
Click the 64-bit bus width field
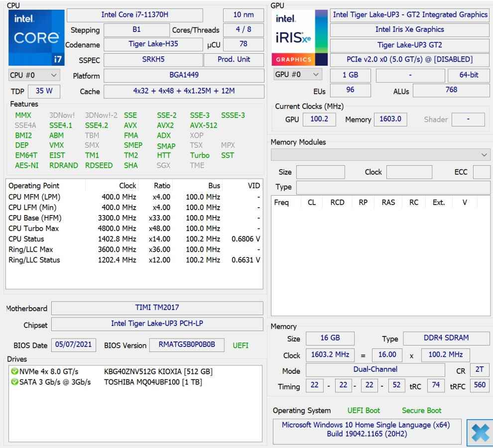(x=469, y=75)
